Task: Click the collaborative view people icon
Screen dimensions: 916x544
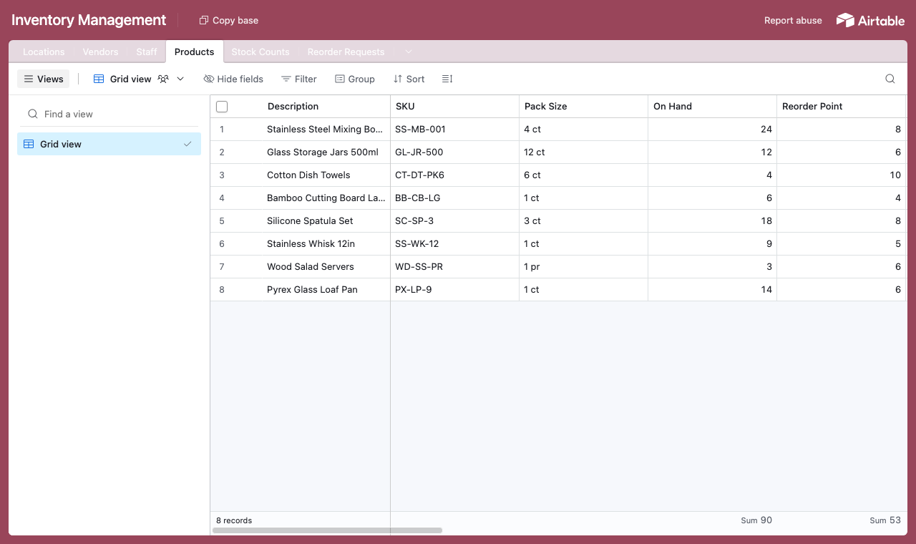Action: (x=163, y=79)
